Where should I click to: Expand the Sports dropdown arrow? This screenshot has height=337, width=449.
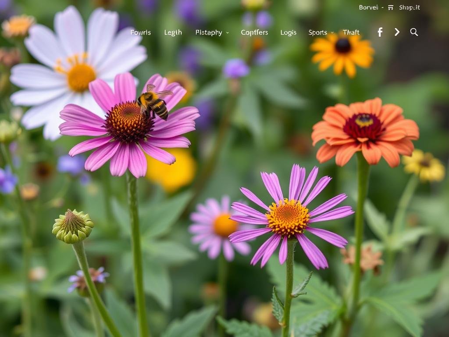[332, 33]
